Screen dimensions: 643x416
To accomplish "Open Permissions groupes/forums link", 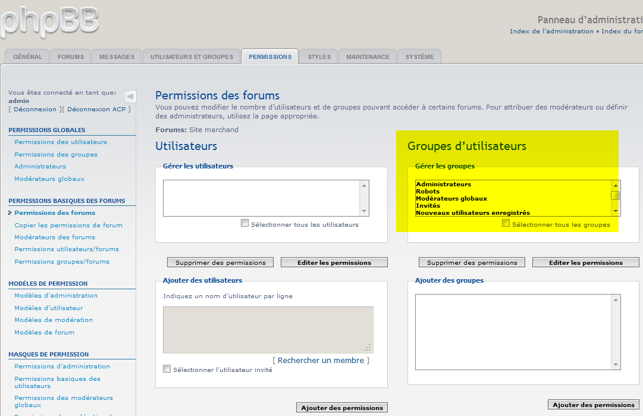I will pyautogui.click(x=62, y=261).
